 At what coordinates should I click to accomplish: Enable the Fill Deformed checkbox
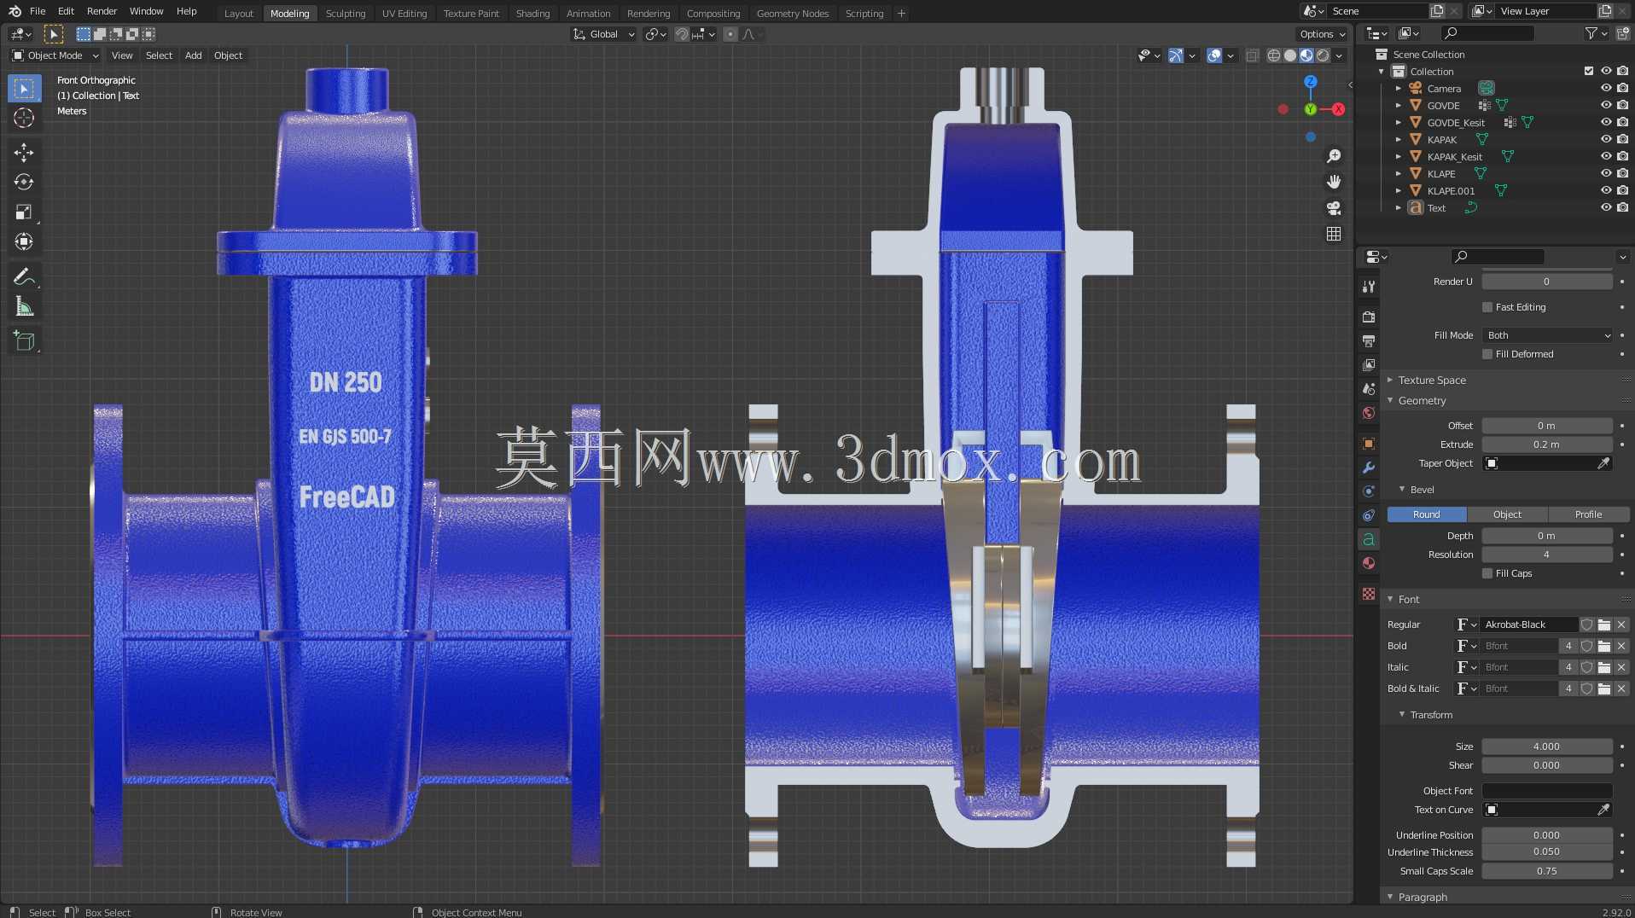tap(1487, 354)
